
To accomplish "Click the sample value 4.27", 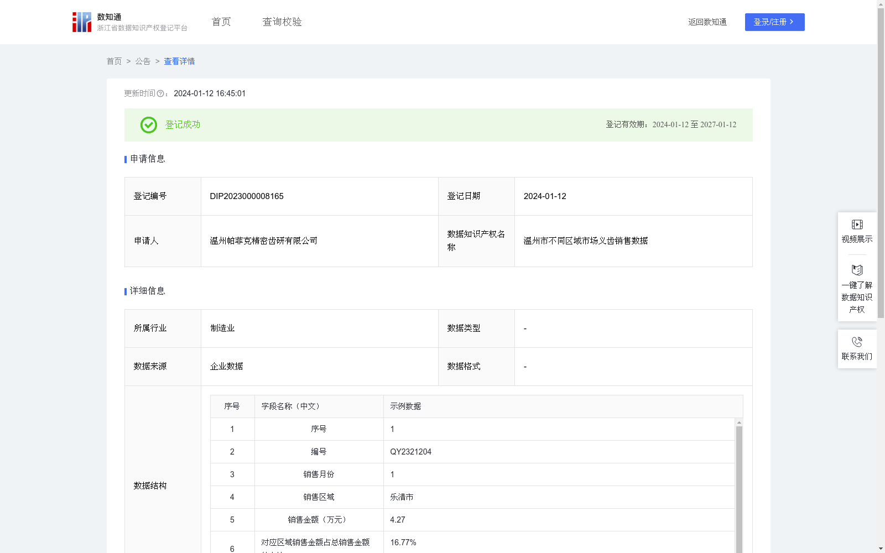I will [398, 520].
